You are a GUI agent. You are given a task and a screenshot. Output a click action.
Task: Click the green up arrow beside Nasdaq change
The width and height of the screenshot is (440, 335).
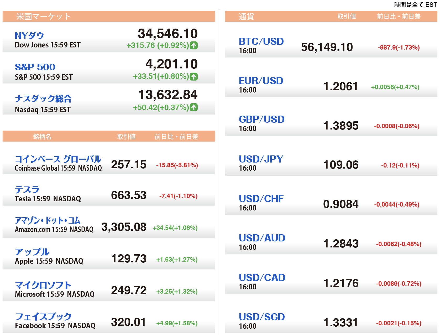click(194, 107)
